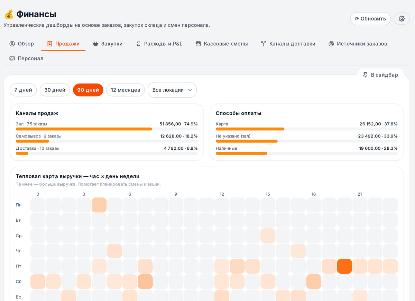Click the only orange cell in Ср row
The height and width of the screenshot is (301, 415).
(x=268, y=236)
